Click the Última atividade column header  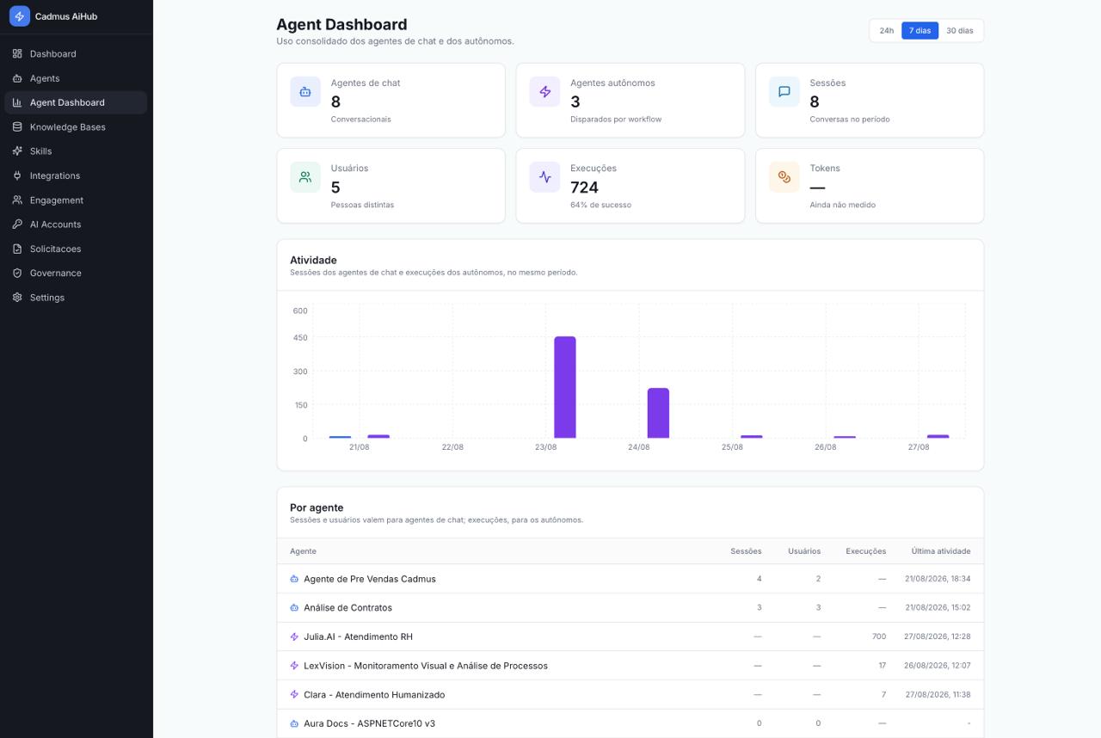pyautogui.click(x=941, y=551)
